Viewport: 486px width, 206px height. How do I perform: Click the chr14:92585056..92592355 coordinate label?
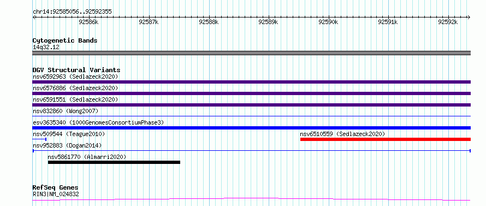[x=72, y=12]
